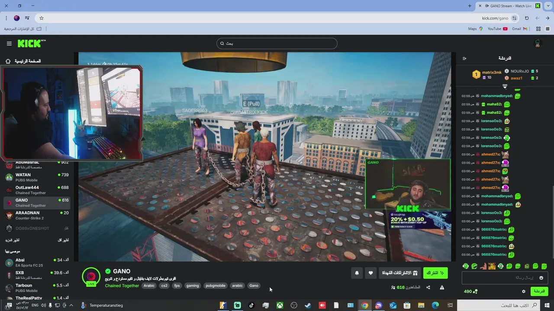Report stream with warning triangle icon
Viewport: 554px width, 311px height.
[x=442, y=287]
